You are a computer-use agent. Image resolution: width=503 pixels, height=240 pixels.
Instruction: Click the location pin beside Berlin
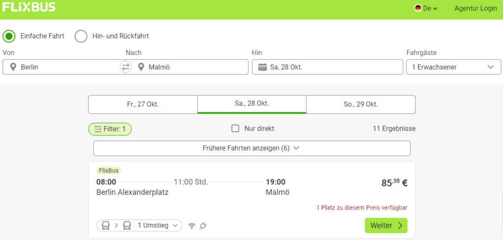tap(13, 67)
